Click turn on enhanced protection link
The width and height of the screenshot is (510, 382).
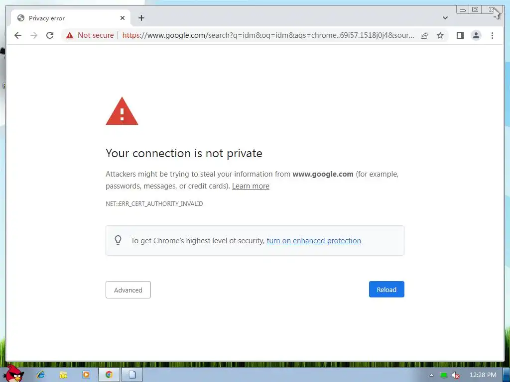[x=314, y=241]
